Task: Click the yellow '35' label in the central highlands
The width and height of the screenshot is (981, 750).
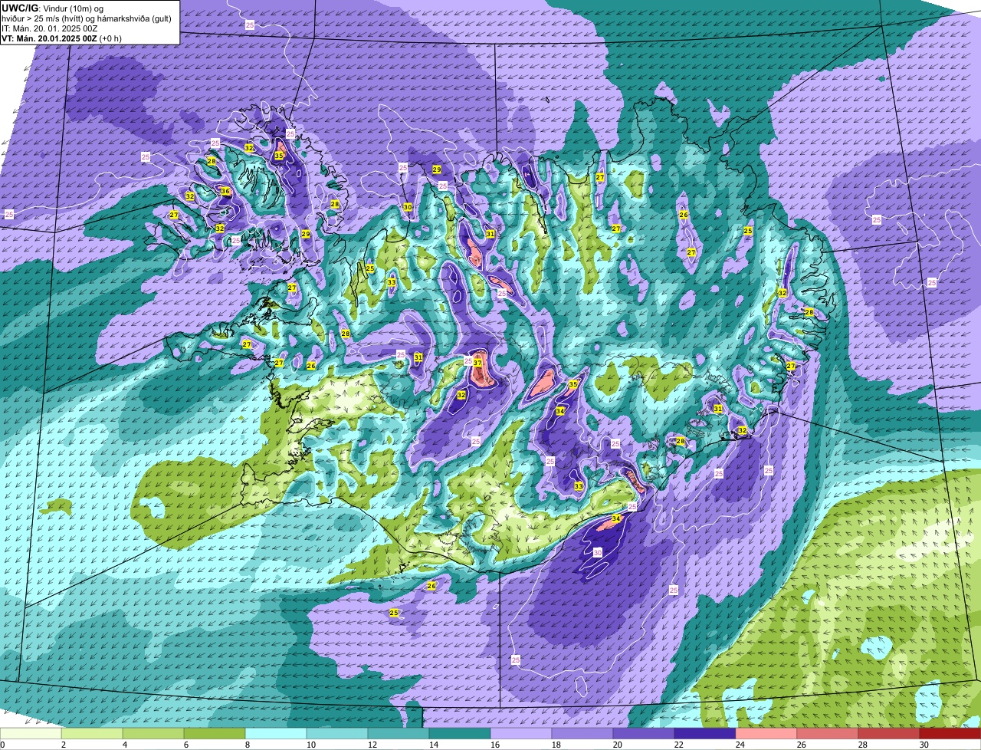Action: pyautogui.click(x=573, y=384)
